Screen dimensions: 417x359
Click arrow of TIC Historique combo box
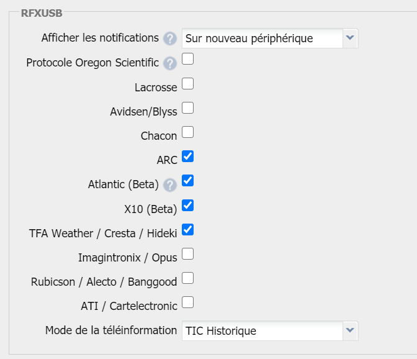350,330
